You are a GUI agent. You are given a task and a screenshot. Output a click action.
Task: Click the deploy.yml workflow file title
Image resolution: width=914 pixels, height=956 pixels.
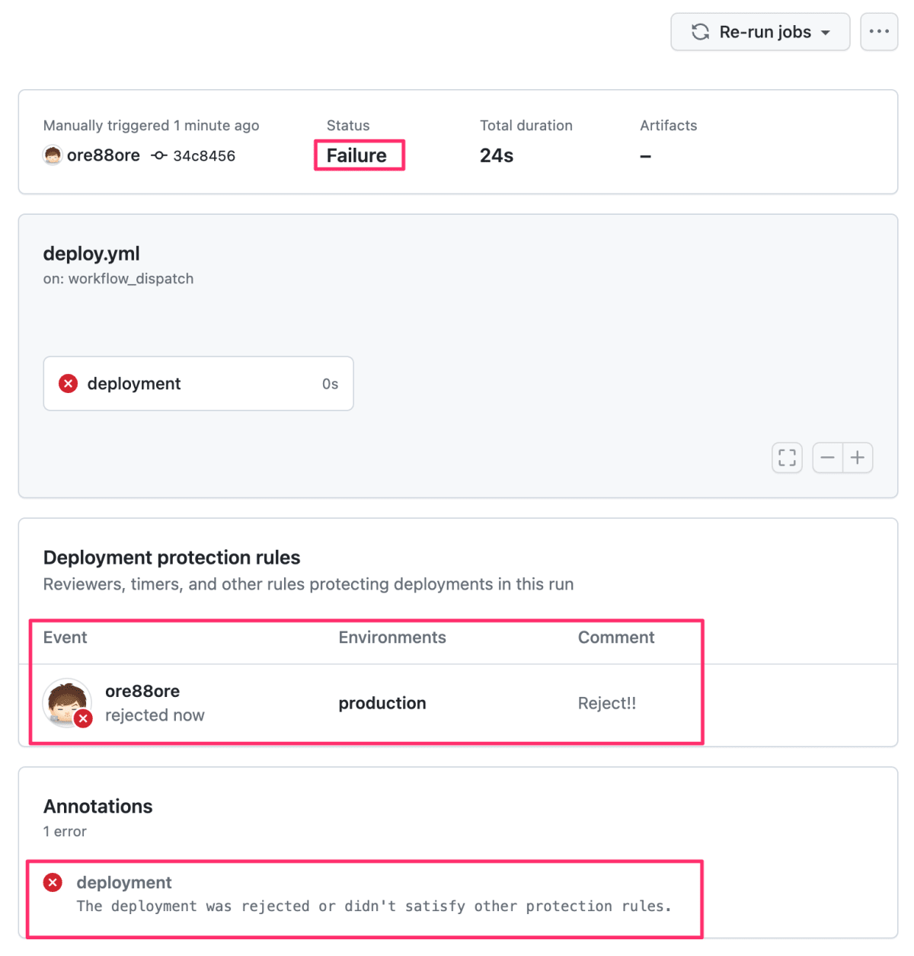[x=91, y=254]
